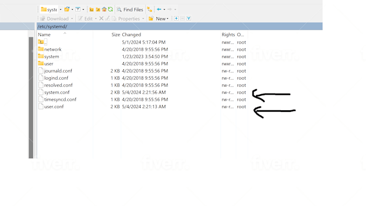Click the Select Files plus icon
366x206 pixels.
click(176, 18)
